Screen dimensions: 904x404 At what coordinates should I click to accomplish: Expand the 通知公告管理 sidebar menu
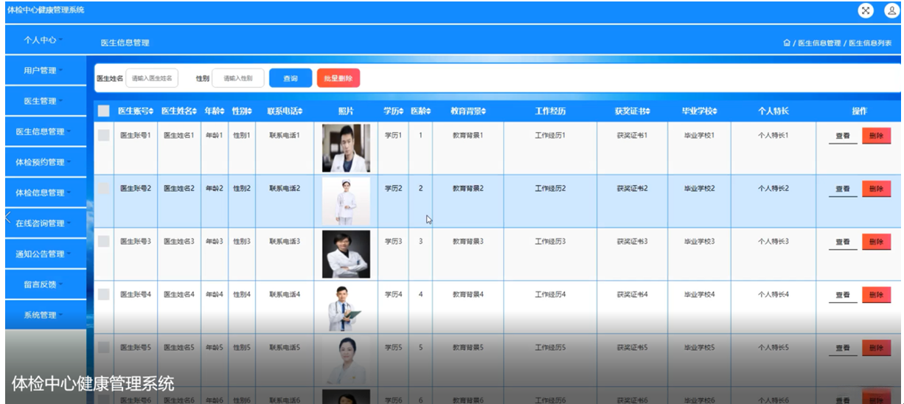(44, 254)
